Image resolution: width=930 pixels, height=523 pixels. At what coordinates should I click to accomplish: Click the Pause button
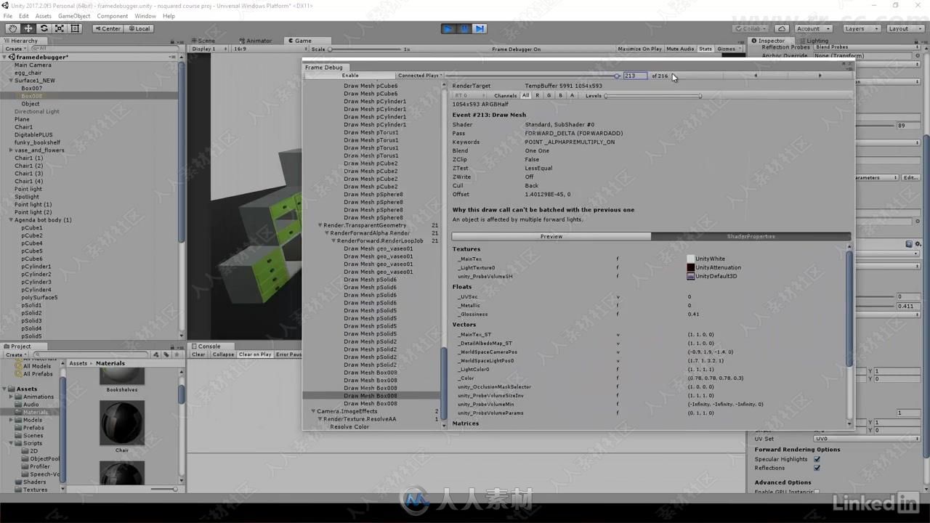point(464,28)
